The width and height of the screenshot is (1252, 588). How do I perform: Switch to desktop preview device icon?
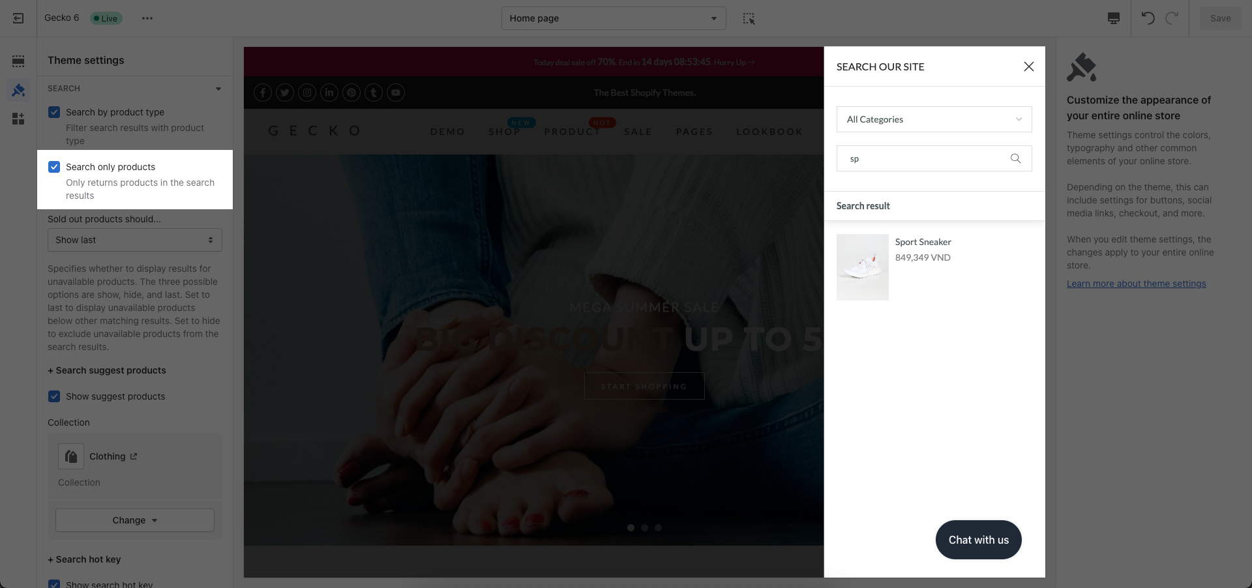pyautogui.click(x=1114, y=18)
